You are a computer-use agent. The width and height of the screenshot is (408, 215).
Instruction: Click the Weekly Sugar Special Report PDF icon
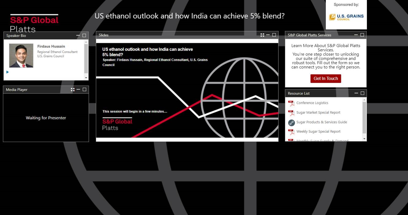pos(291,132)
